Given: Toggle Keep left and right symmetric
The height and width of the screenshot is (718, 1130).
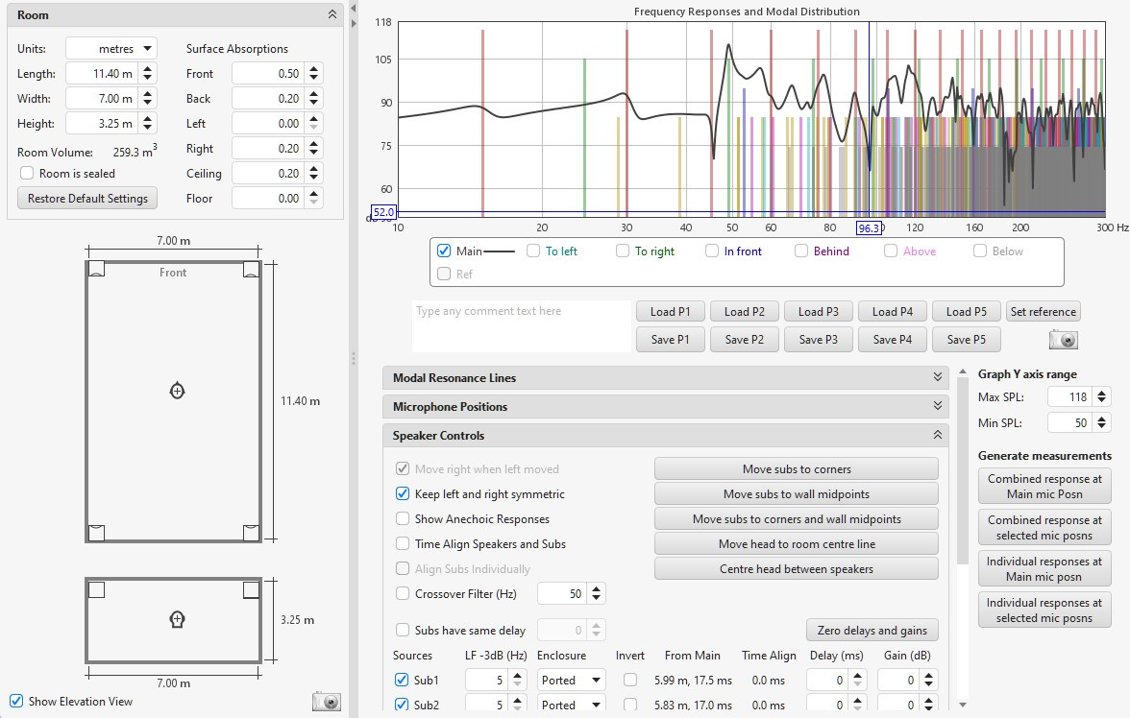Looking at the screenshot, I should pyautogui.click(x=403, y=494).
